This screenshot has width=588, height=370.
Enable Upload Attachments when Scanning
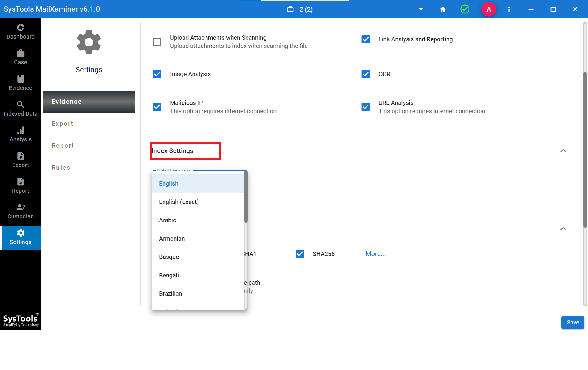point(157,42)
